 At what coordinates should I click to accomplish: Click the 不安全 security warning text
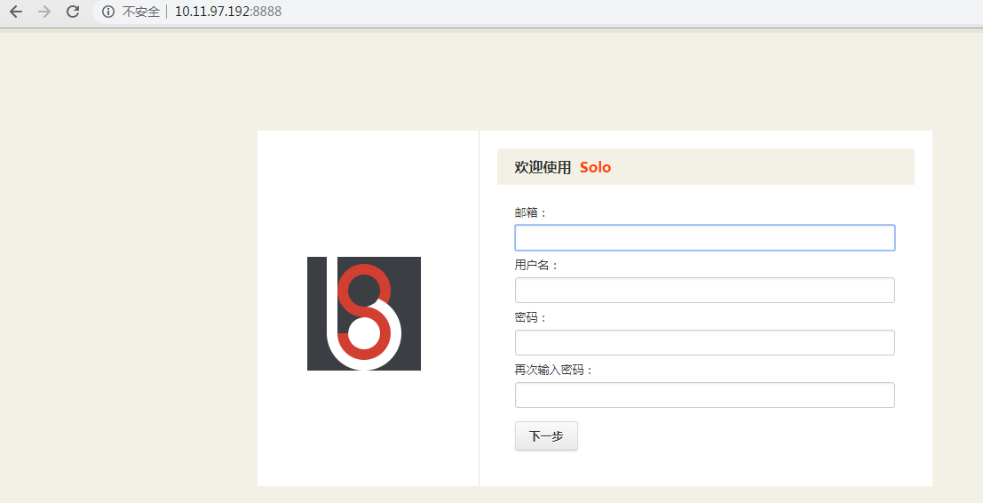(141, 12)
